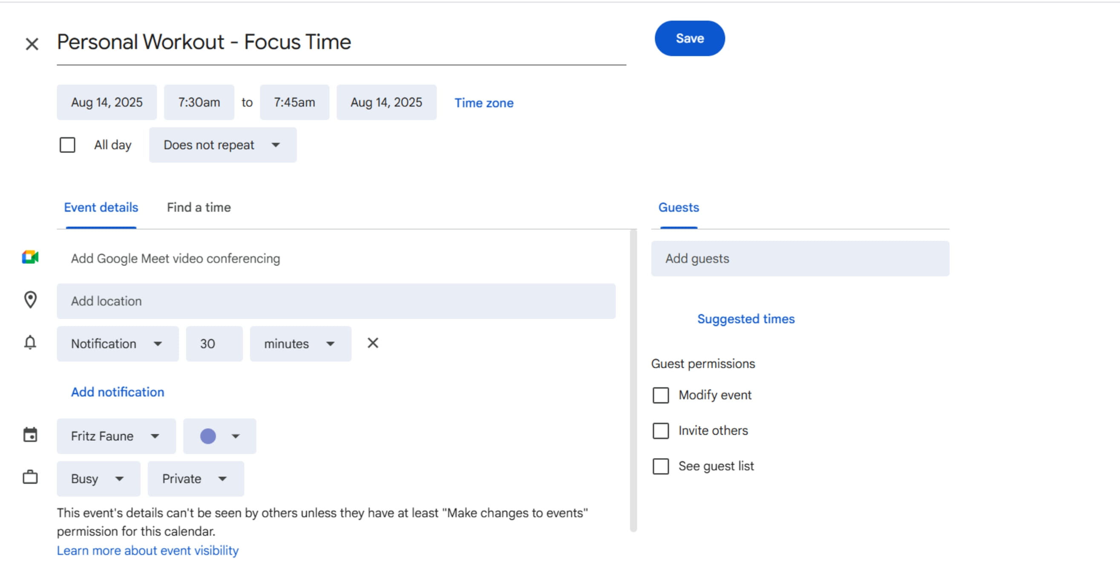1120x574 pixels.
Task: Click the briefcase availability icon
Action: (x=30, y=477)
